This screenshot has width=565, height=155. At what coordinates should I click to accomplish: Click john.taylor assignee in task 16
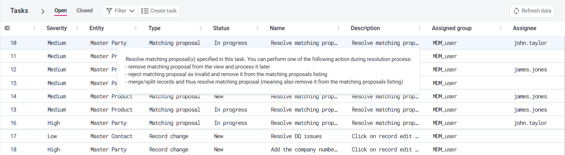530,123
